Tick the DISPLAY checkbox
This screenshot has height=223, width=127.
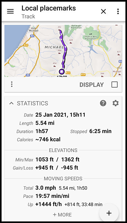pos(114,84)
